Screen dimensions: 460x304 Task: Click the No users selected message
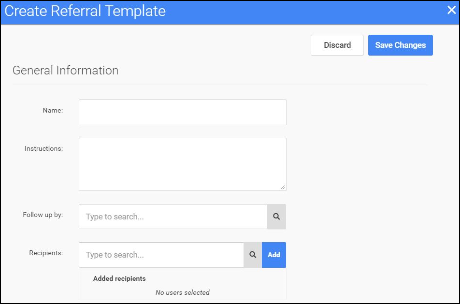click(x=183, y=292)
